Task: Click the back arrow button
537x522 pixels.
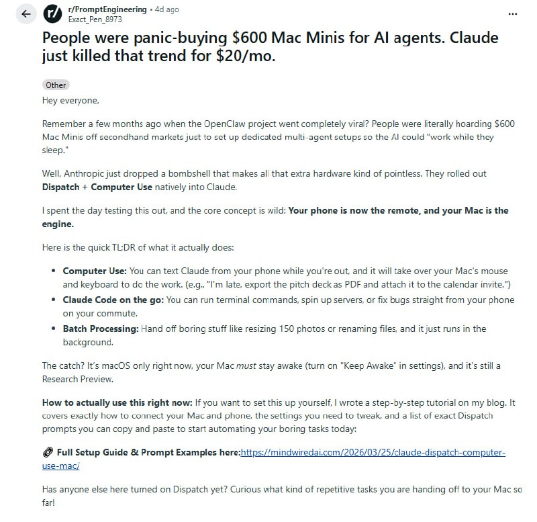Action: pyautogui.click(x=26, y=14)
